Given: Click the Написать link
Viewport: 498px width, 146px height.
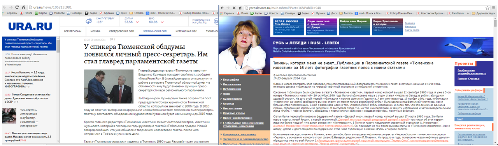Looking at the screenshot, I should (x=411, y=26).
